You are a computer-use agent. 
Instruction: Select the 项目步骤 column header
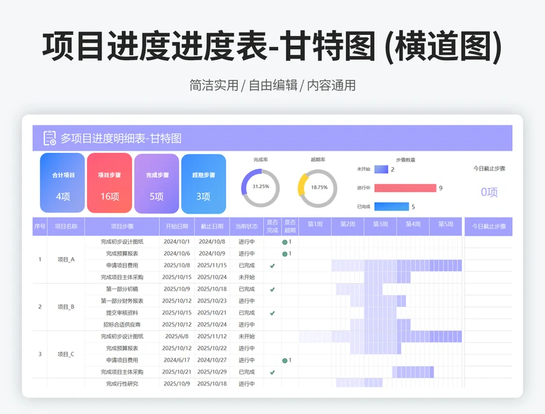tap(122, 226)
